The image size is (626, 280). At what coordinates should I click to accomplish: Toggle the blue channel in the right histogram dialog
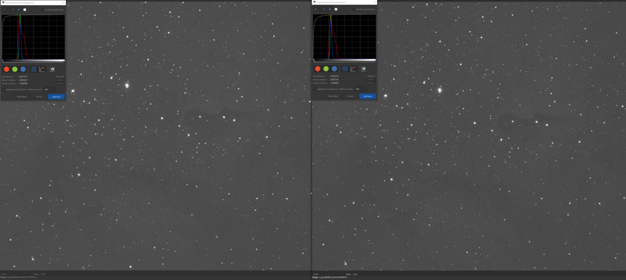point(334,69)
